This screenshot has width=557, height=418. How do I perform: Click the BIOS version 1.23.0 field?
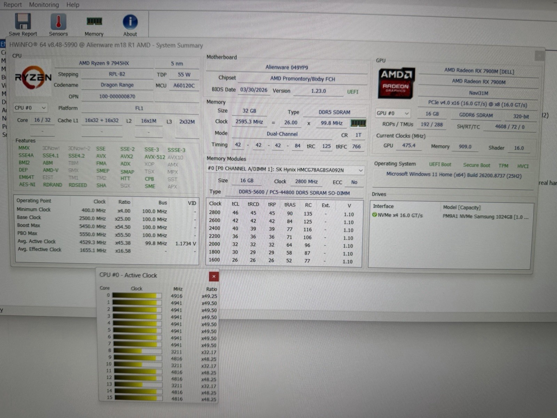[x=318, y=91]
